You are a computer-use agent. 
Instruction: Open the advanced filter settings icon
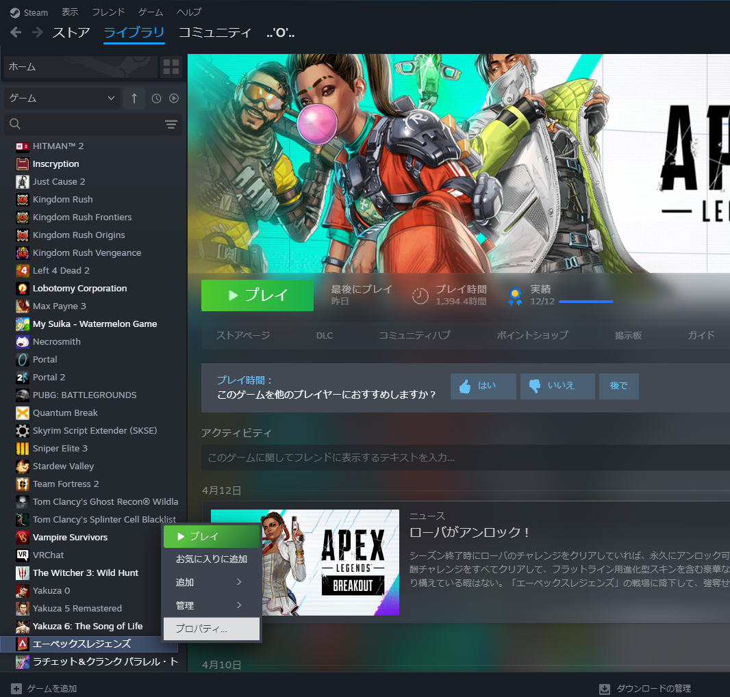pyautogui.click(x=171, y=124)
